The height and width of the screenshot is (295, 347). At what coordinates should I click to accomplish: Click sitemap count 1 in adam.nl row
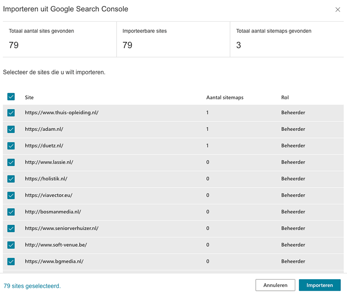(207, 129)
